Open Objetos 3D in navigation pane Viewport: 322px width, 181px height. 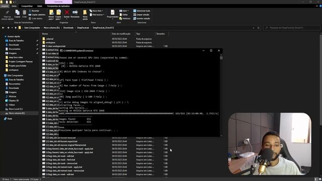(x=14, y=101)
